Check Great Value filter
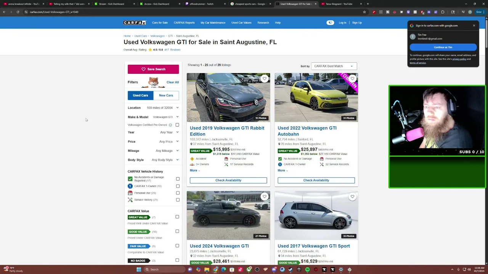The image size is (488, 274). pyautogui.click(x=177, y=217)
